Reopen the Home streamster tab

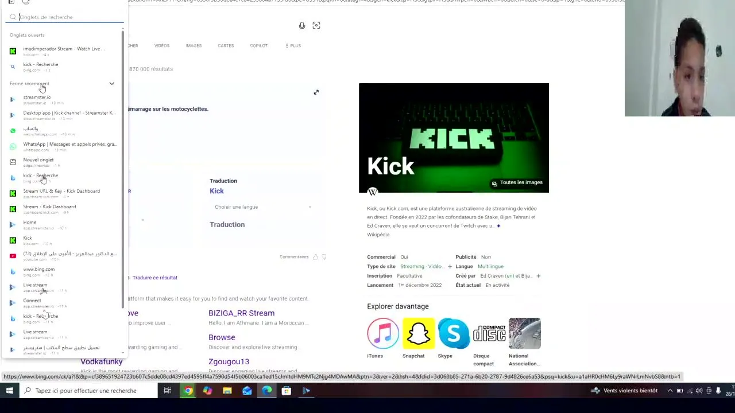click(63, 225)
